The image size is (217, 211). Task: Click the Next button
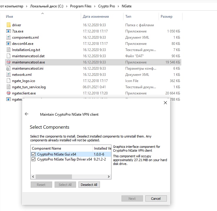(132, 199)
